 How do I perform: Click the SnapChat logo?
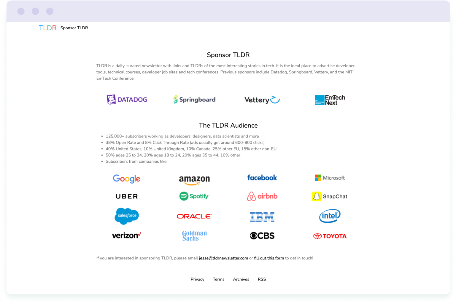pos(330,196)
